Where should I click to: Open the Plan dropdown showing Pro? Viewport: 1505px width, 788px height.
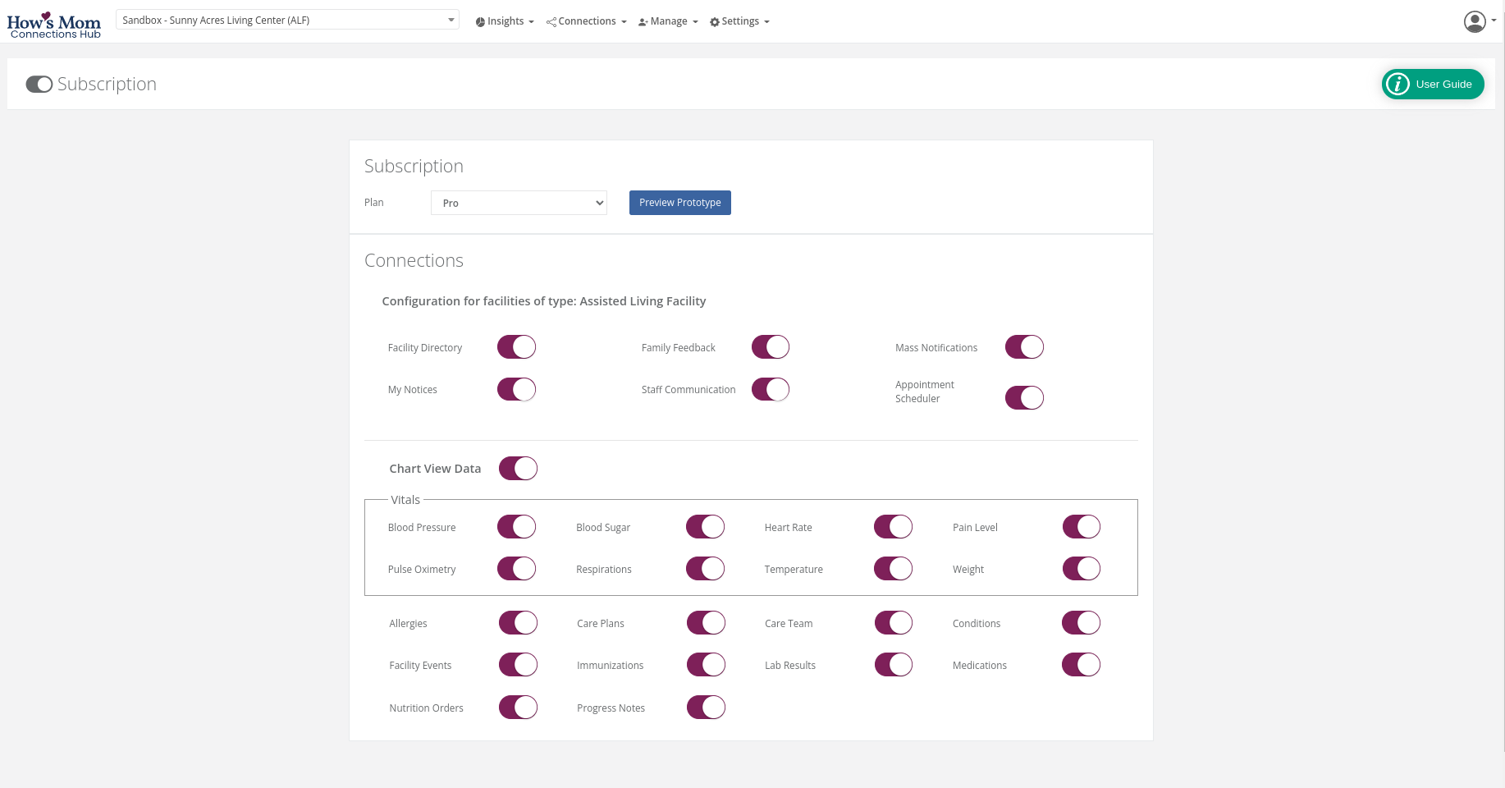pyautogui.click(x=519, y=203)
